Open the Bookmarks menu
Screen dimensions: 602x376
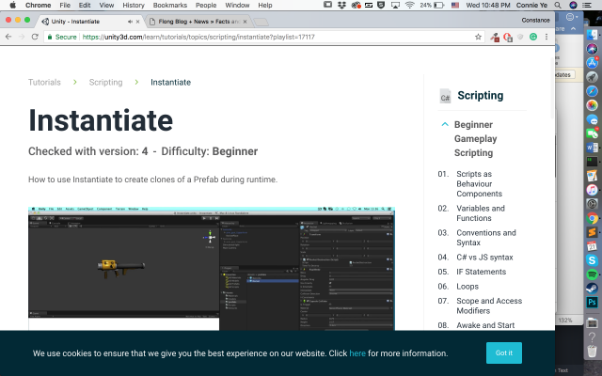coord(170,6)
